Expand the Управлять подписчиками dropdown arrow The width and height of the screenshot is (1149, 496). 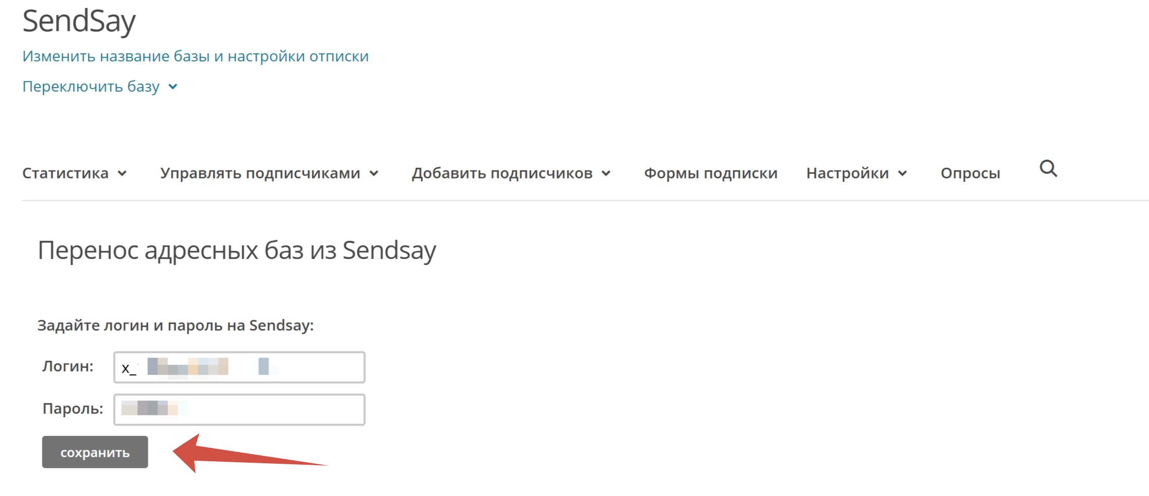click(374, 173)
